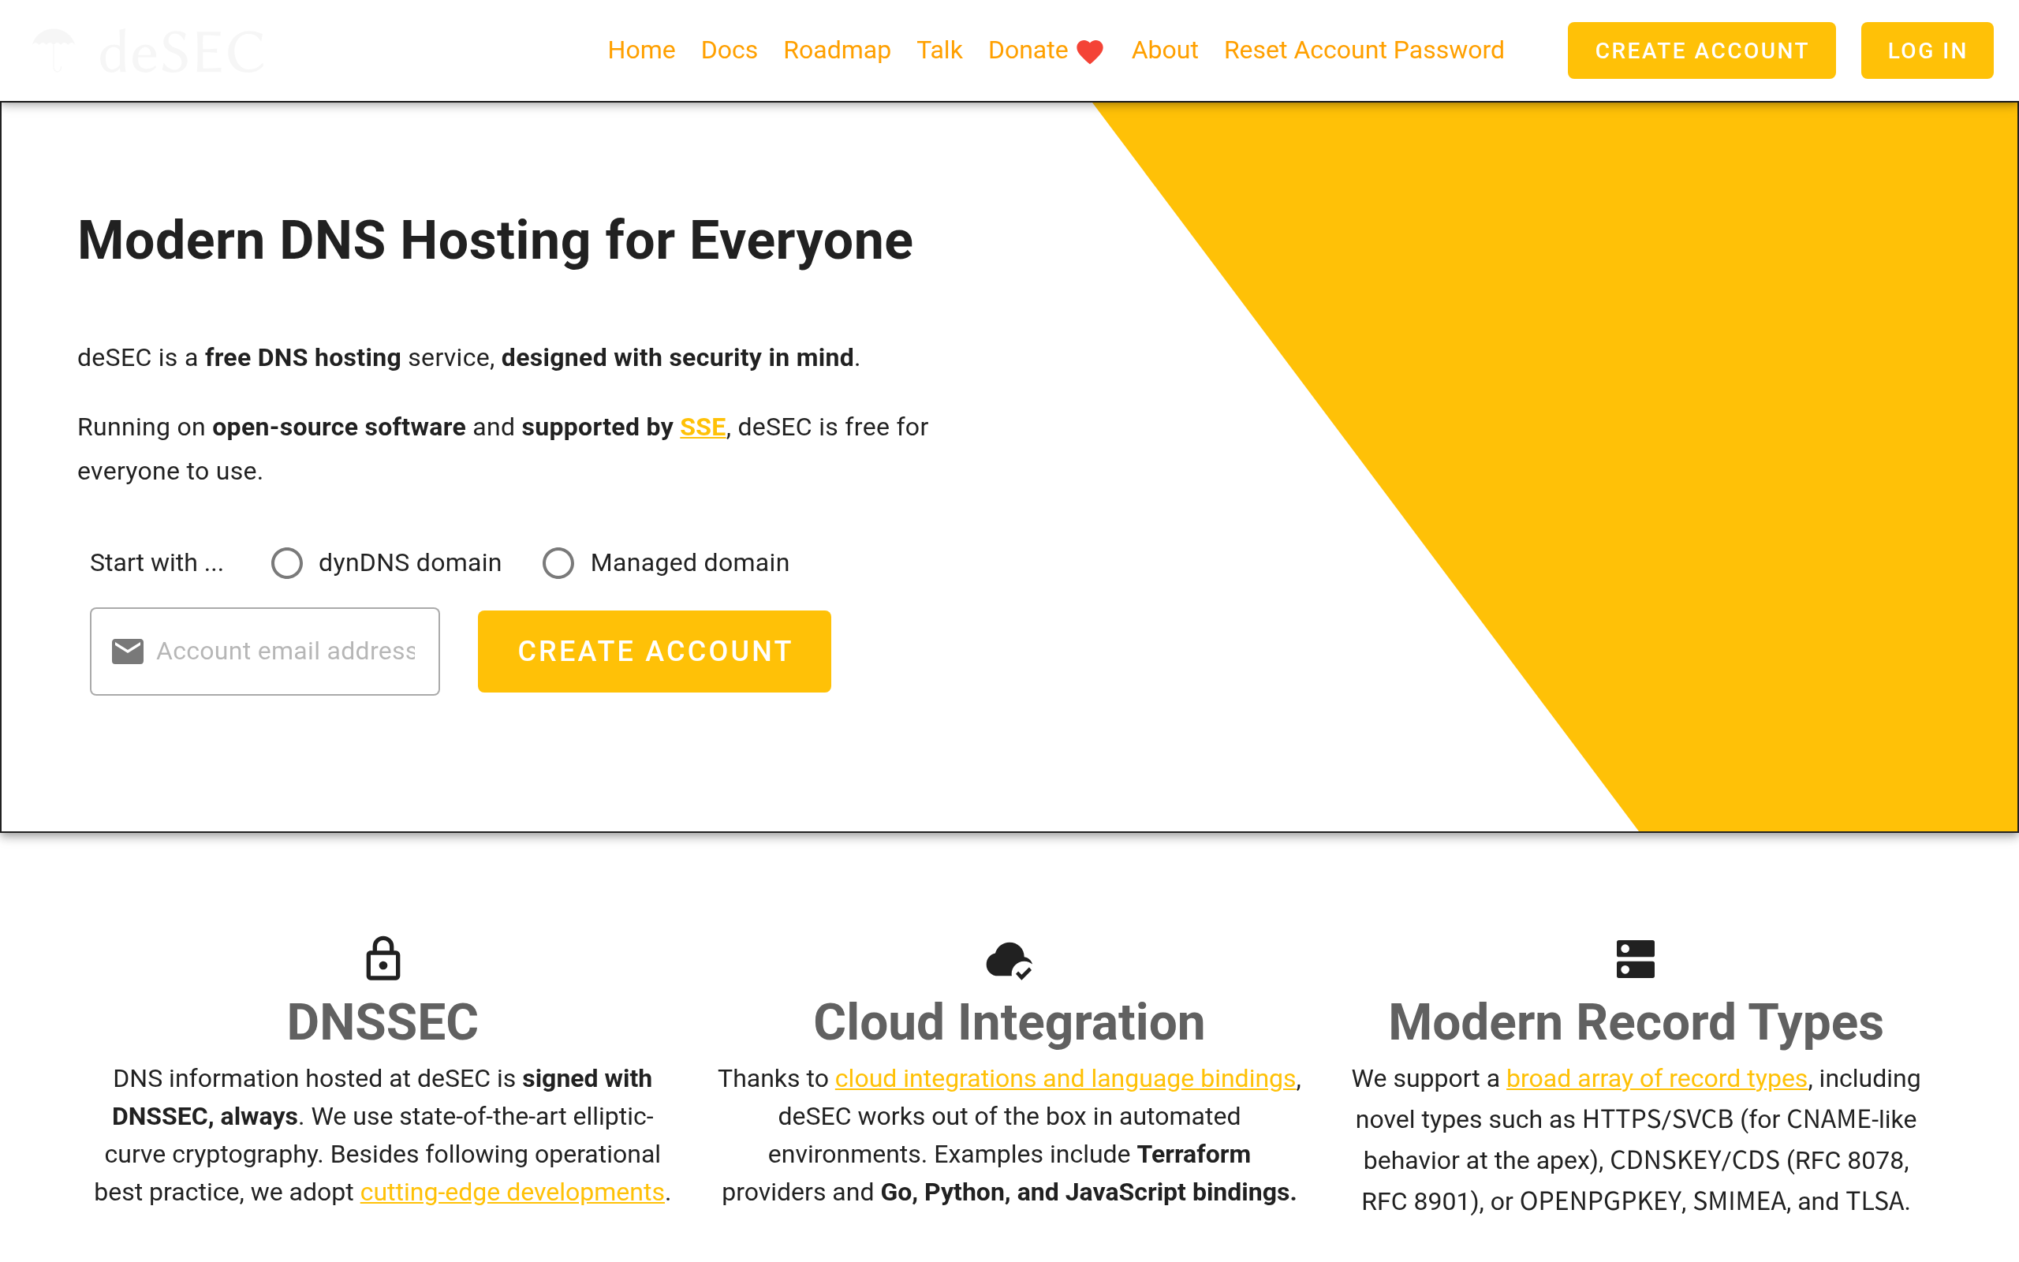Open the Donate nav item
The image size is (2019, 1262).
pos(1045,50)
